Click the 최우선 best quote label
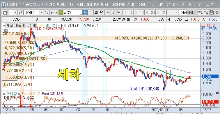 tap(132, 19)
